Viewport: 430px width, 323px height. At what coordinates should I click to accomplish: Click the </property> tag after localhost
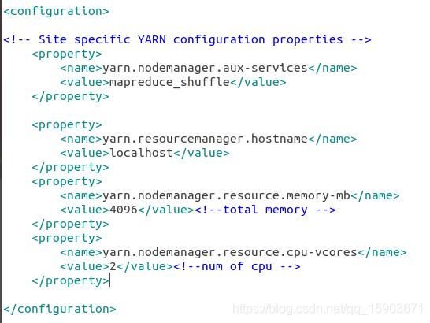click(70, 167)
